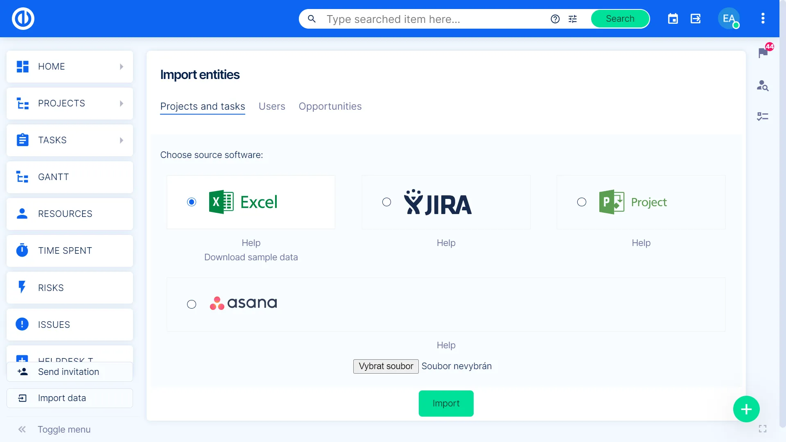
Task: Click the search help question mark icon
Action: 555,19
